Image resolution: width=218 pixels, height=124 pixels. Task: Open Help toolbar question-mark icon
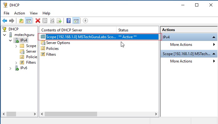point(68,21)
